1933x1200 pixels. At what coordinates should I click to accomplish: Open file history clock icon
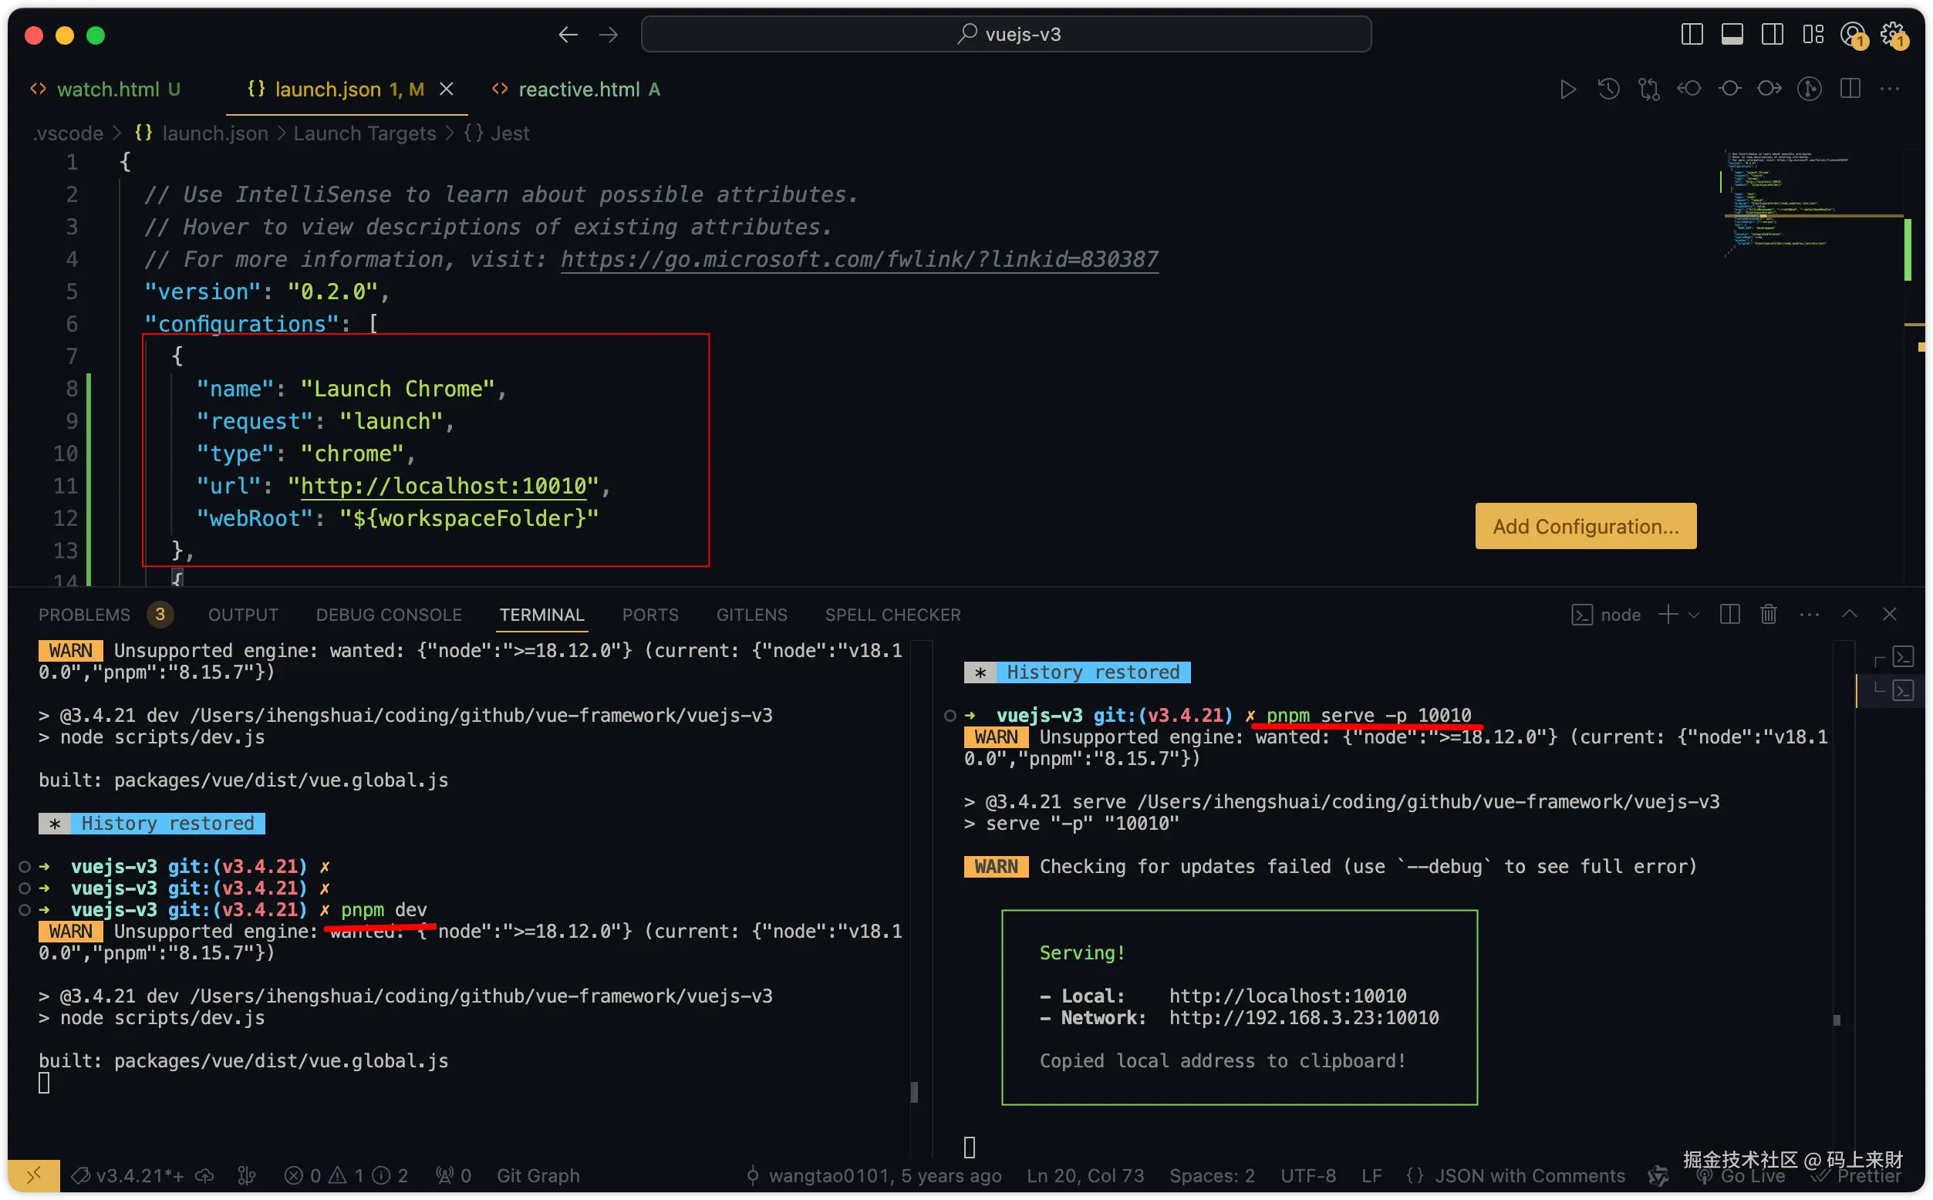1608,89
